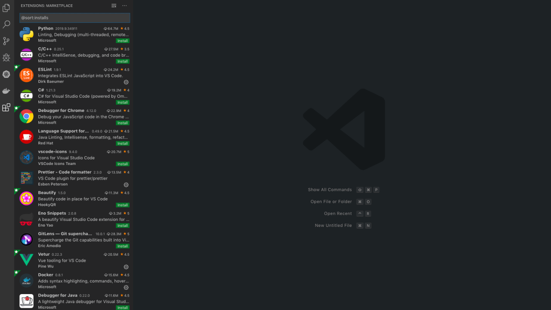Screen dimensions: 551x310
Task: Open the ESLint manage gear menu
Action: click(x=126, y=82)
